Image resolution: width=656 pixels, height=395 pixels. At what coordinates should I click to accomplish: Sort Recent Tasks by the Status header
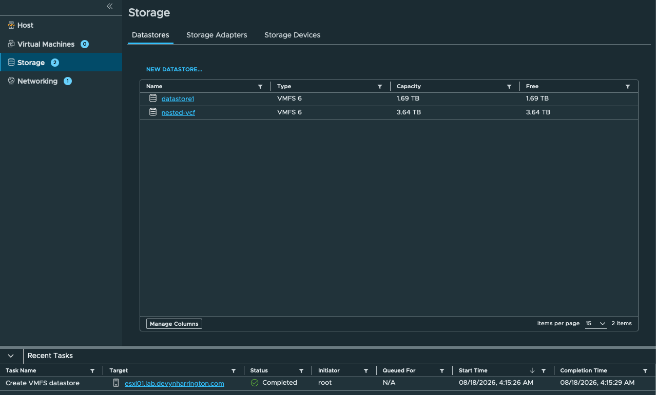(259, 370)
